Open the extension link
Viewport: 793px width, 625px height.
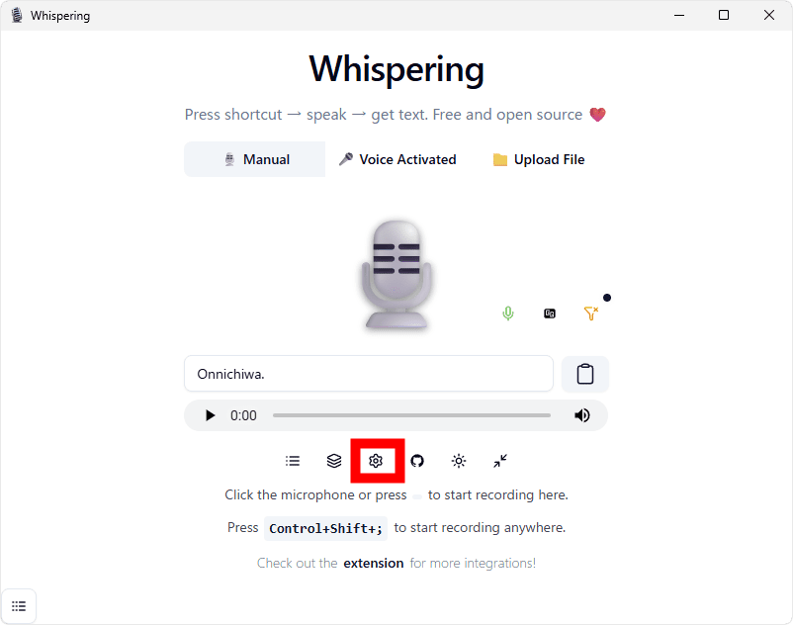374,563
